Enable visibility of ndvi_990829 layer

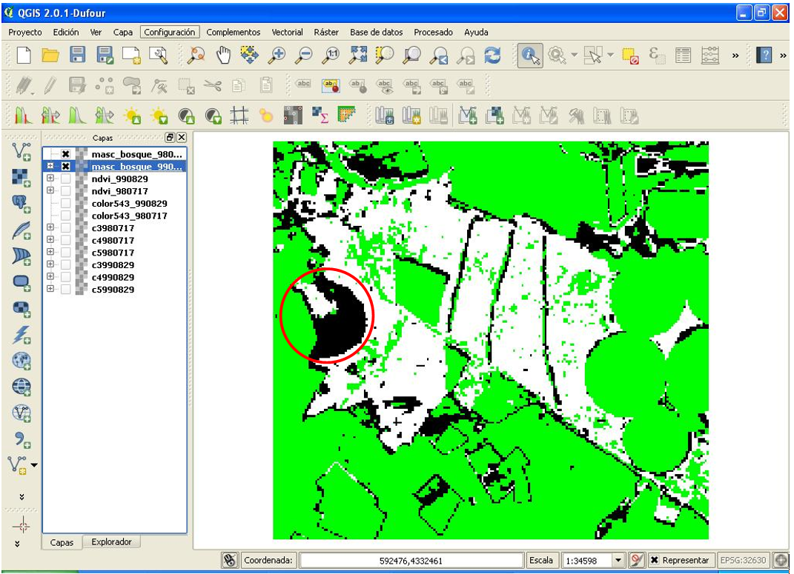pyautogui.click(x=66, y=179)
